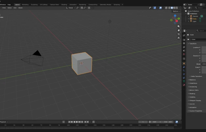
Task: Toggle pin scene icon next to Scene field
Action: click(198, 5)
